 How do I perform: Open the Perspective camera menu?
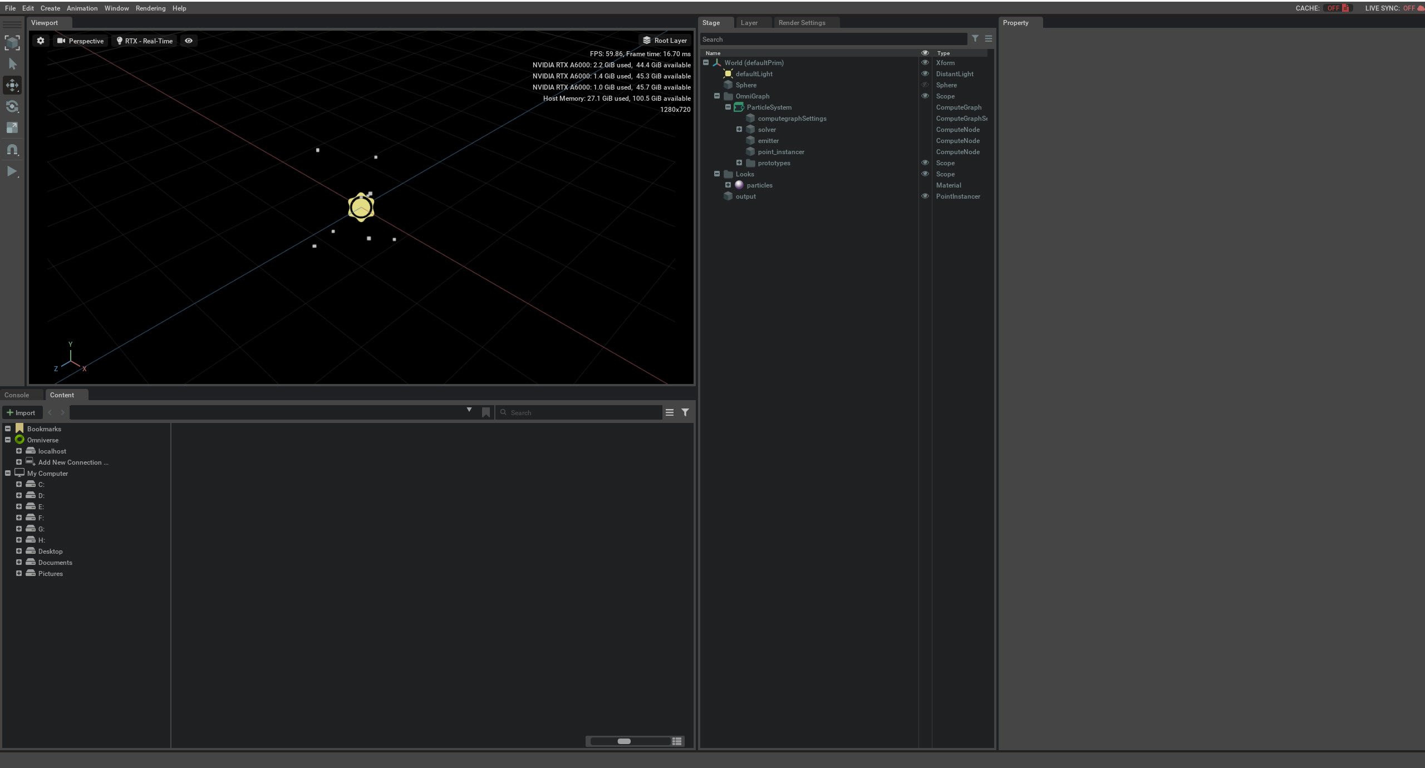coord(81,41)
